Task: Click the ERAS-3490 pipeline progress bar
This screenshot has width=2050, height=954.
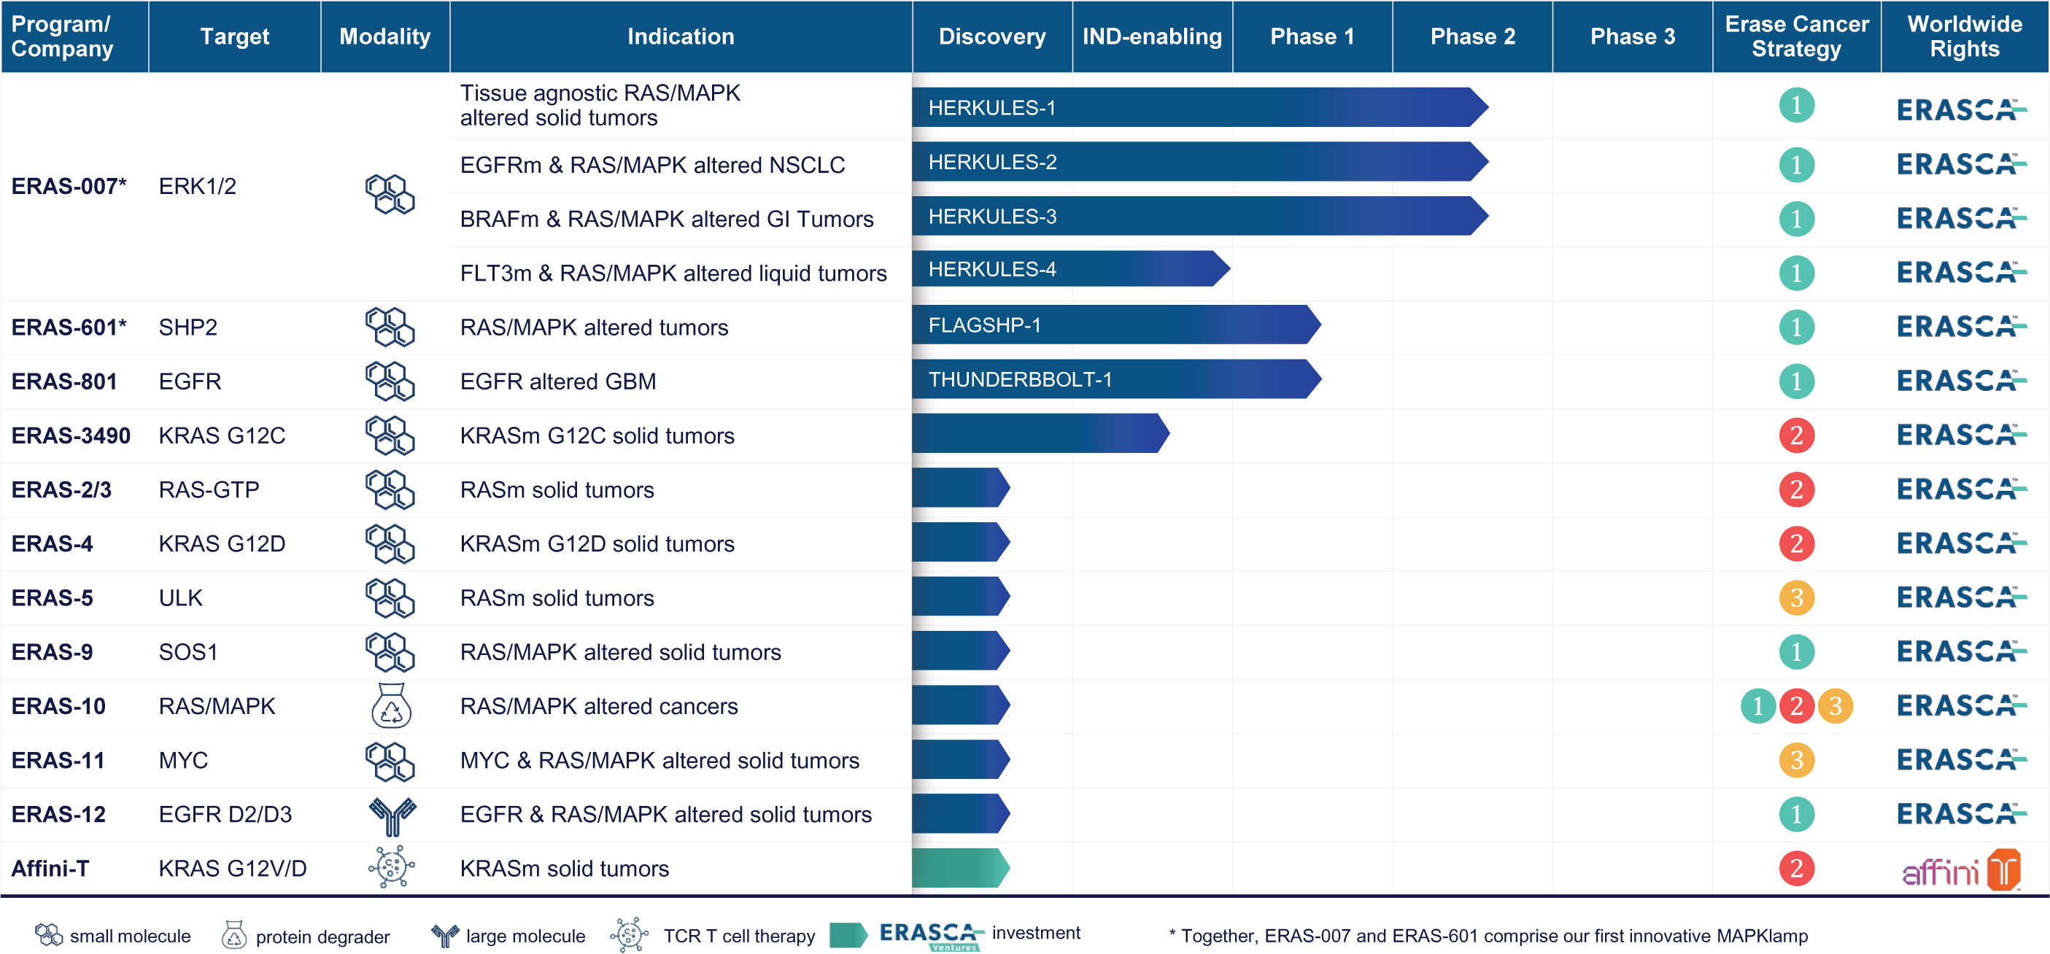Action: click(x=1040, y=434)
